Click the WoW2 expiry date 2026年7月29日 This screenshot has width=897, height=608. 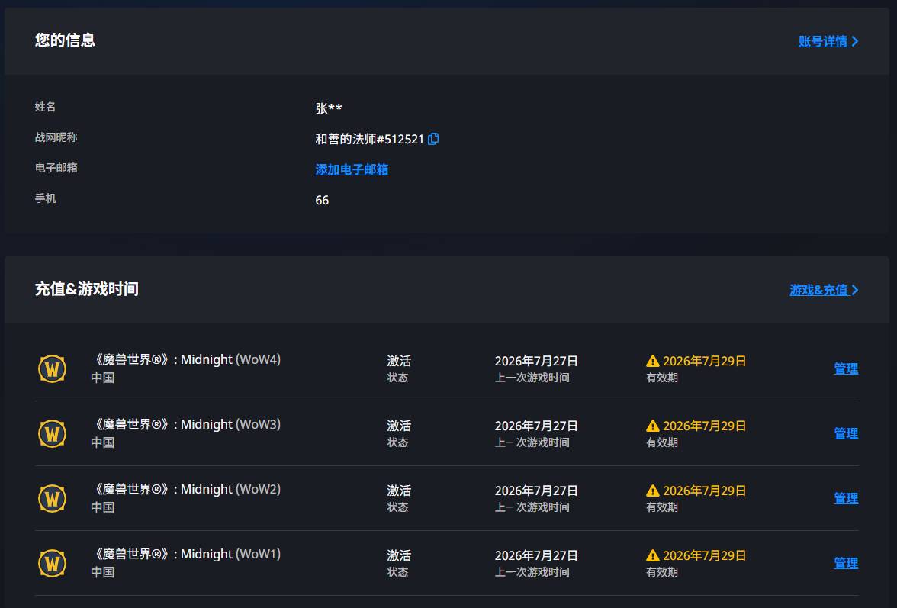(x=704, y=491)
